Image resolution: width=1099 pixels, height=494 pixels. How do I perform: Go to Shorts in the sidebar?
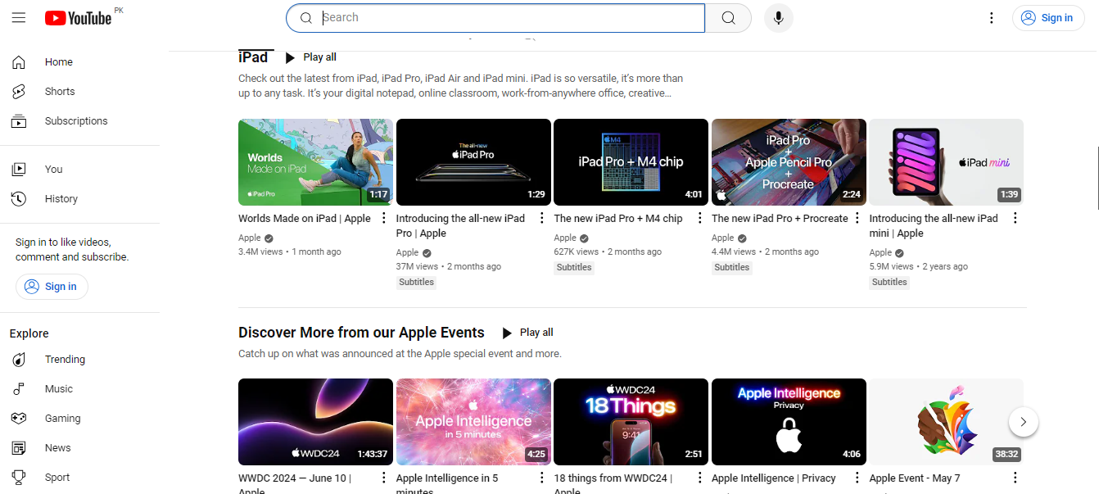click(x=59, y=91)
